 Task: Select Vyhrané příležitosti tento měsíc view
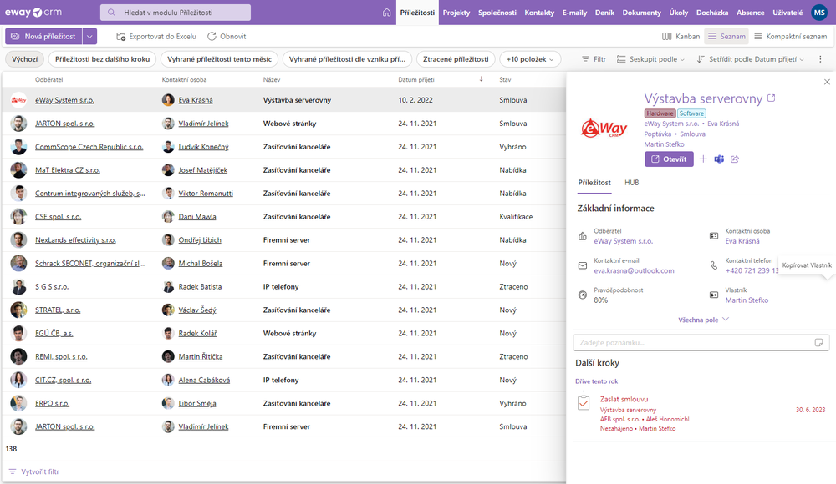(220, 59)
